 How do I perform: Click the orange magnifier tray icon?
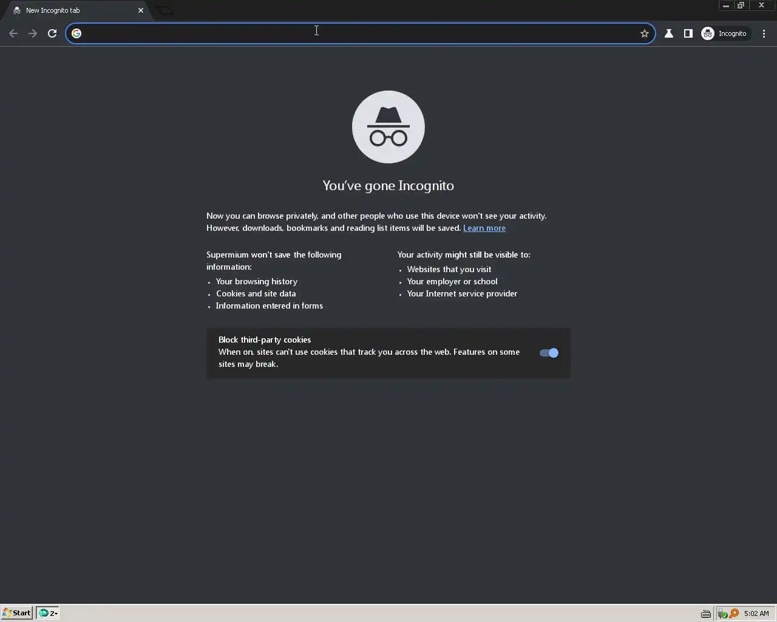coord(734,613)
